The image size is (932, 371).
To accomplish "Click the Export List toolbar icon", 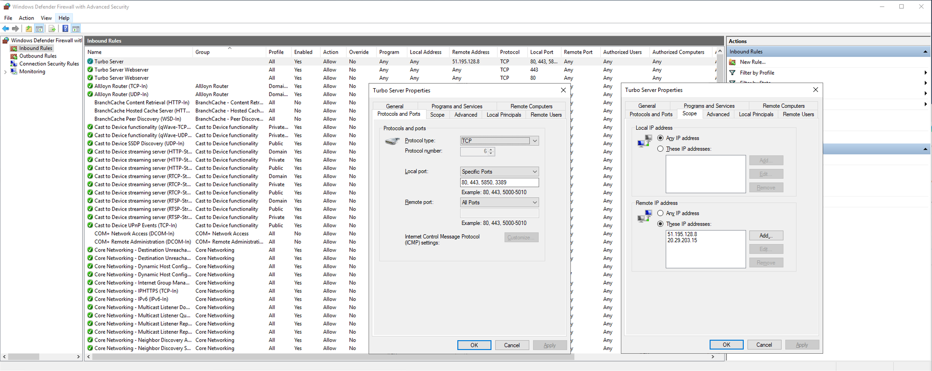I will pos(52,29).
